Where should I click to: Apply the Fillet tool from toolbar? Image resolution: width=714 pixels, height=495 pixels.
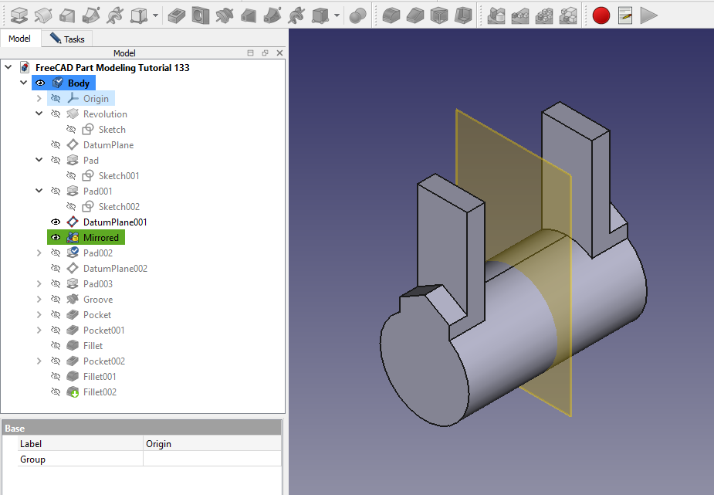point(391,15)
